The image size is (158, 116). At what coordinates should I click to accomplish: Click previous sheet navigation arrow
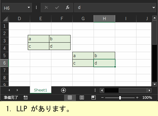9,90
